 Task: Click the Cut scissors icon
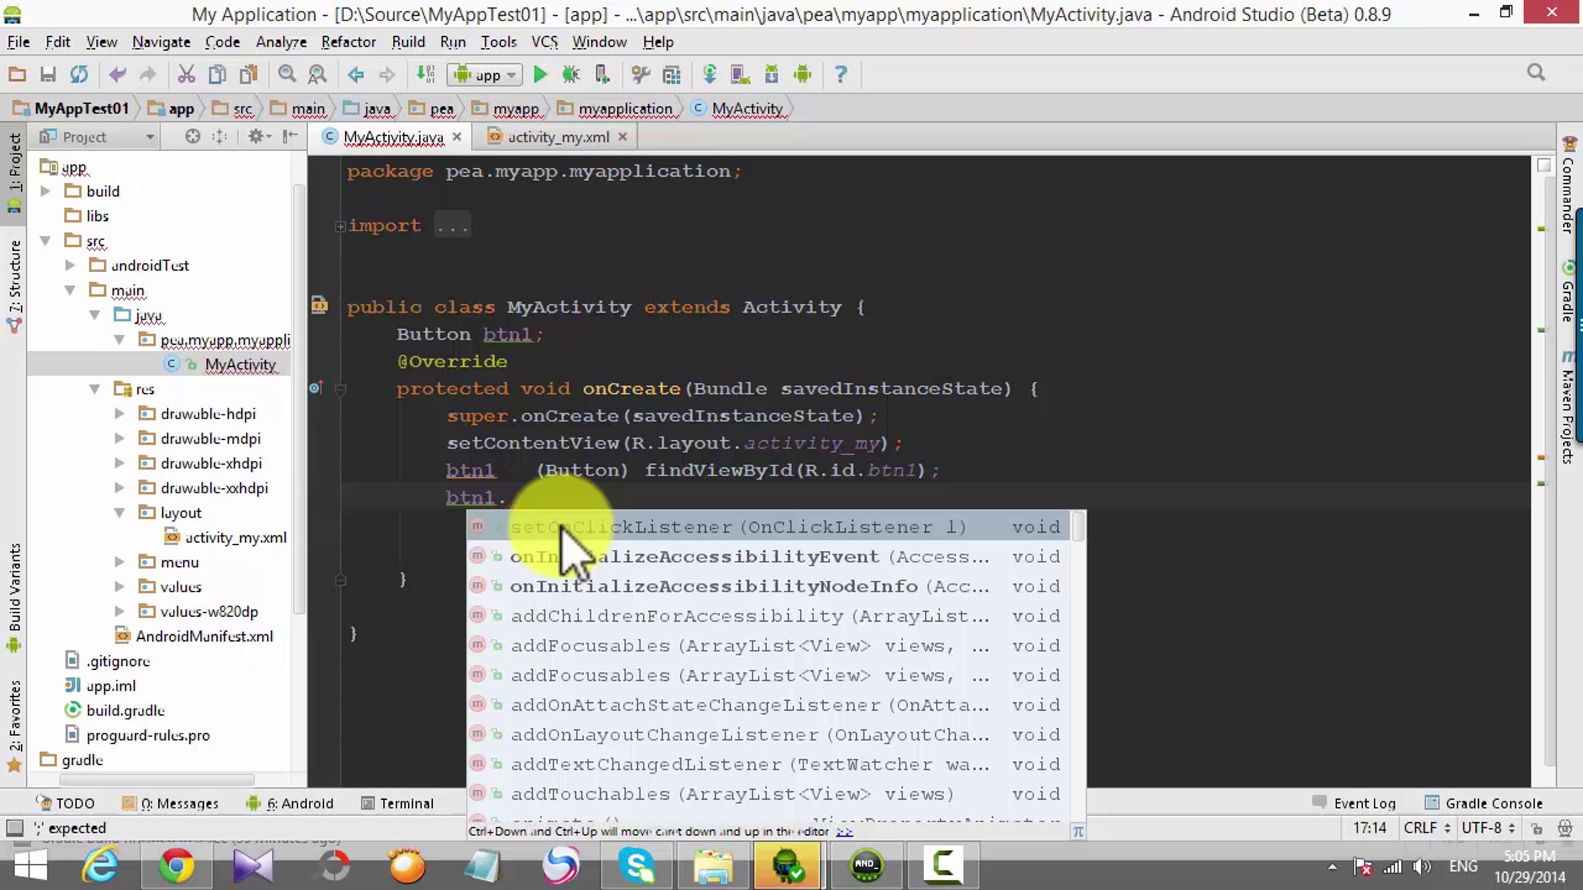point(186,74)
